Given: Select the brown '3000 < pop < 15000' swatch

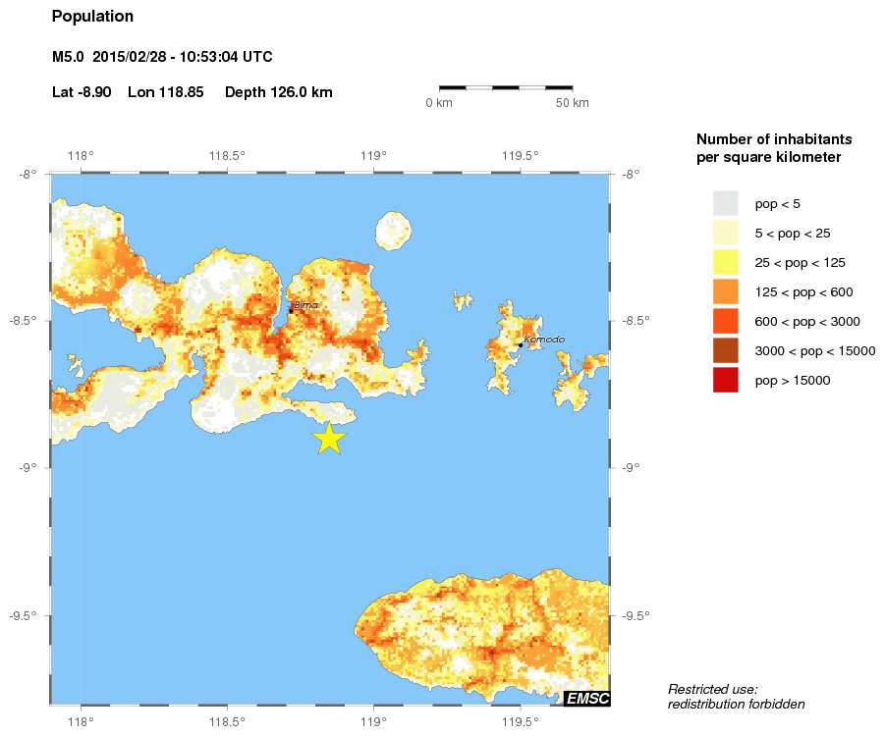Looking at the screenshot, I should (725, 350).
